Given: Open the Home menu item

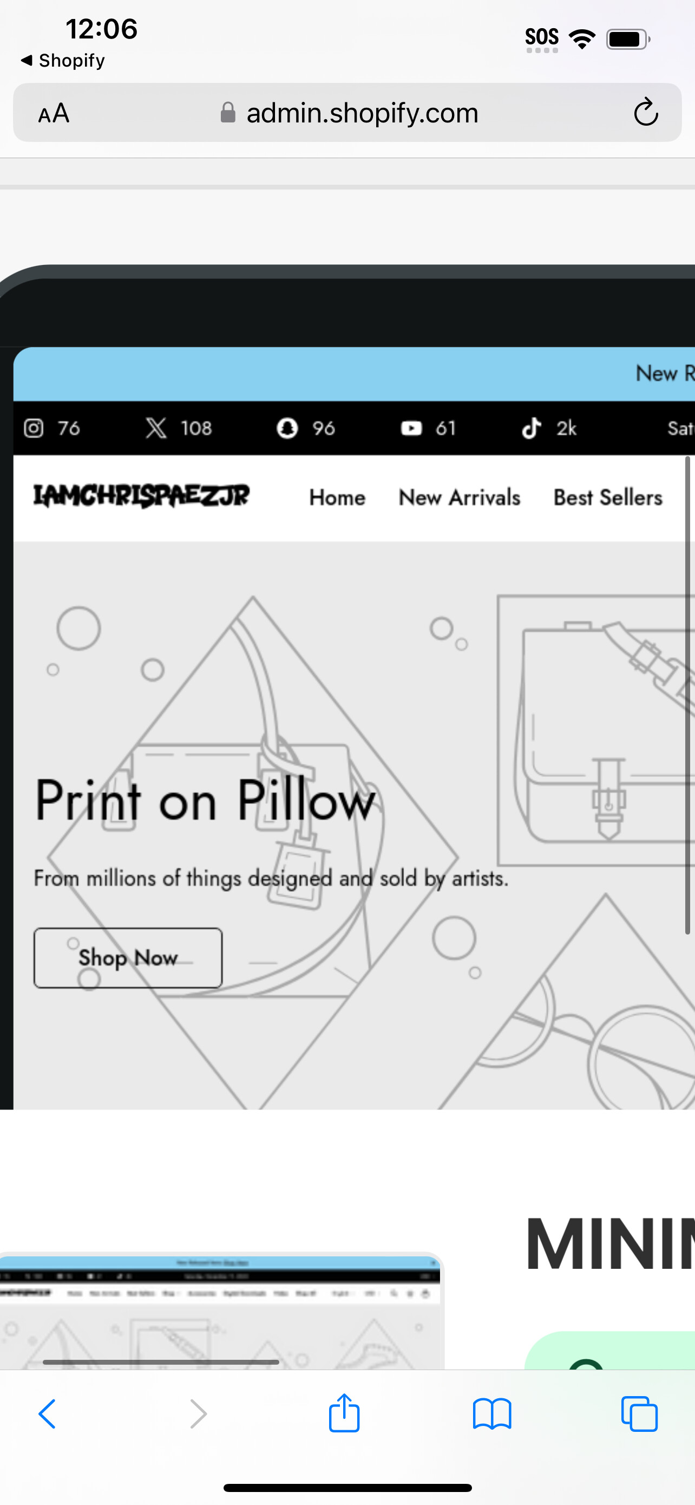Looking at the screenshot, I should point(337,498).
